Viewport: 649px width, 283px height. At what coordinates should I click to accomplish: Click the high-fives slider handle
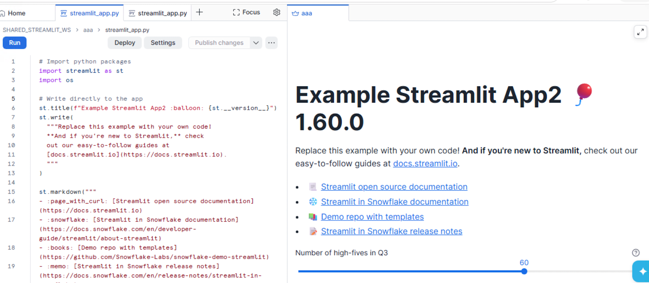[x=524, y=271]
